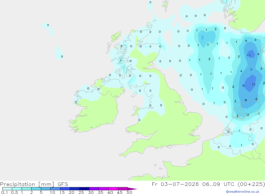The height and width of the screenshot is (194, 265).
Task: Click the map value '9' on the map
Action: [243, 85]
